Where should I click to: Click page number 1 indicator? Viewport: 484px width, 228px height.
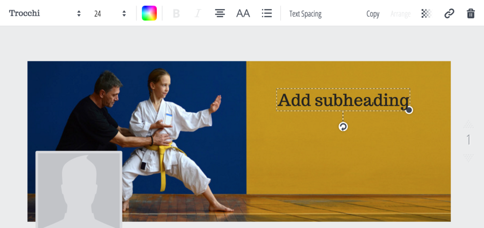click(468, 140)
